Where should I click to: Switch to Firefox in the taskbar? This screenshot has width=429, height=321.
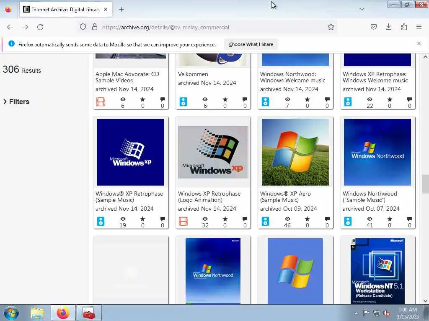pyautogui.click(x=63, y=313)
